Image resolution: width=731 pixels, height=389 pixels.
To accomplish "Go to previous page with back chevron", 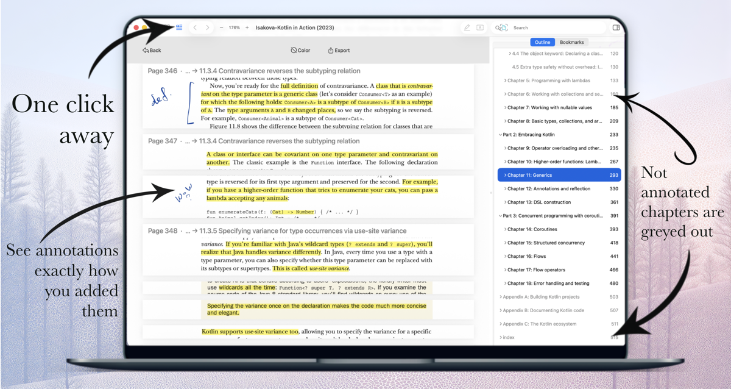I will pos(195,27).
